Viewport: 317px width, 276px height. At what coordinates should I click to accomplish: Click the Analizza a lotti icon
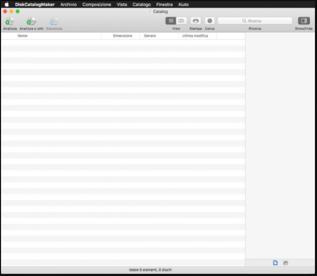[x=31, y=21]
